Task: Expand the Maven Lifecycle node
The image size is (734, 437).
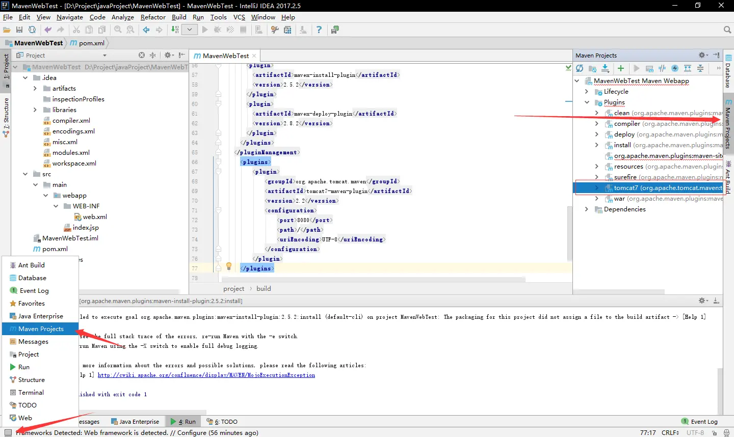Action: tap(587, 92)
